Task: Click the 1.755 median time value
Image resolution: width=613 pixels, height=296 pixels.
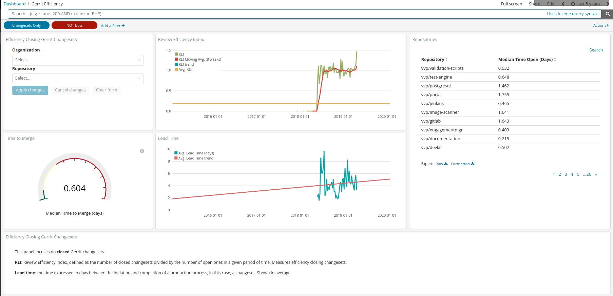Action: 504,95
